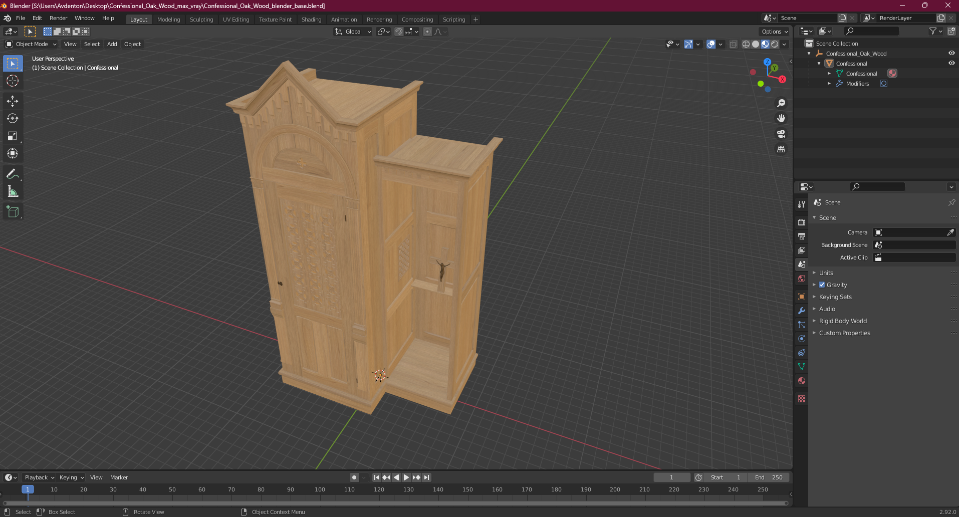Toggle timeline auto keying record button

tap(354, 477)
